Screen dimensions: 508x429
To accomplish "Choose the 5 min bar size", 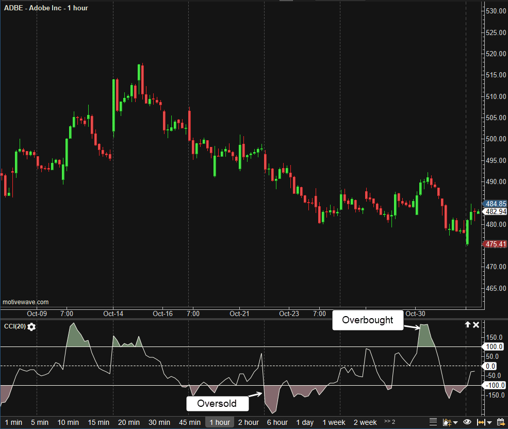I will [x=39, y=422].
